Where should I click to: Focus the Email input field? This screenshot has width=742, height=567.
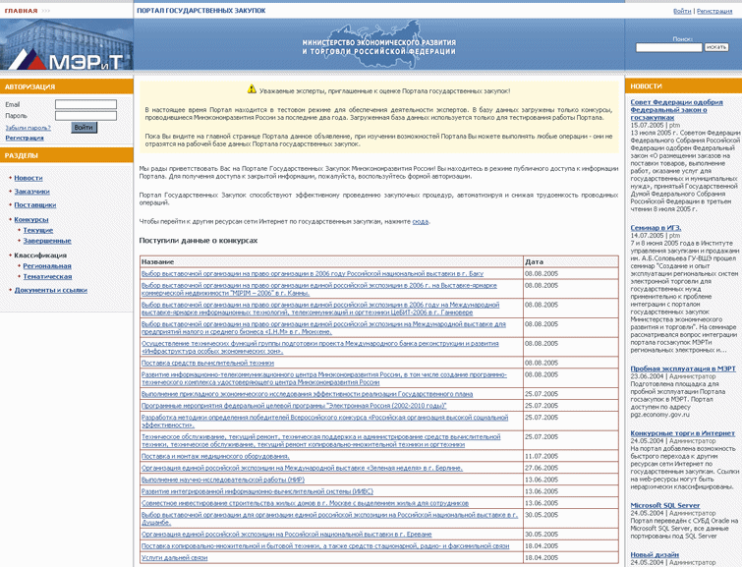click(x=85, y=104)
